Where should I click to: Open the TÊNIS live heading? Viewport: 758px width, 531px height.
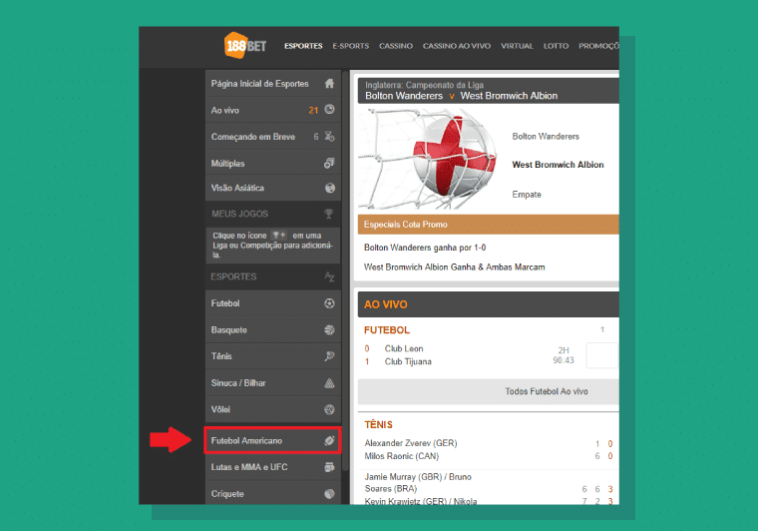point(379,424)
